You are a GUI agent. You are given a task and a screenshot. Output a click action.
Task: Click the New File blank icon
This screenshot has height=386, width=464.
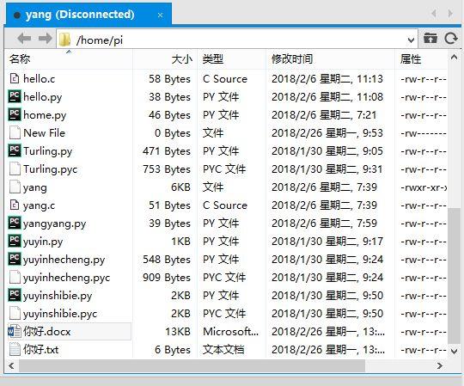pyautogui.click(x=15, y=133)
